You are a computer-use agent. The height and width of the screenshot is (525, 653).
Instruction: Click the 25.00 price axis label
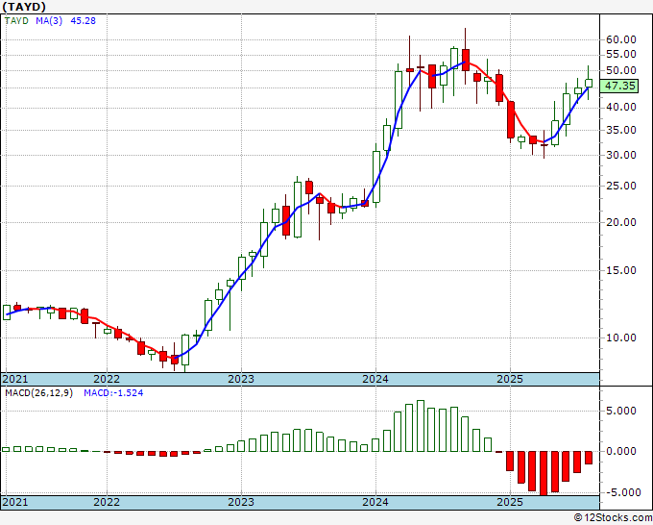[x=621, y=186]
